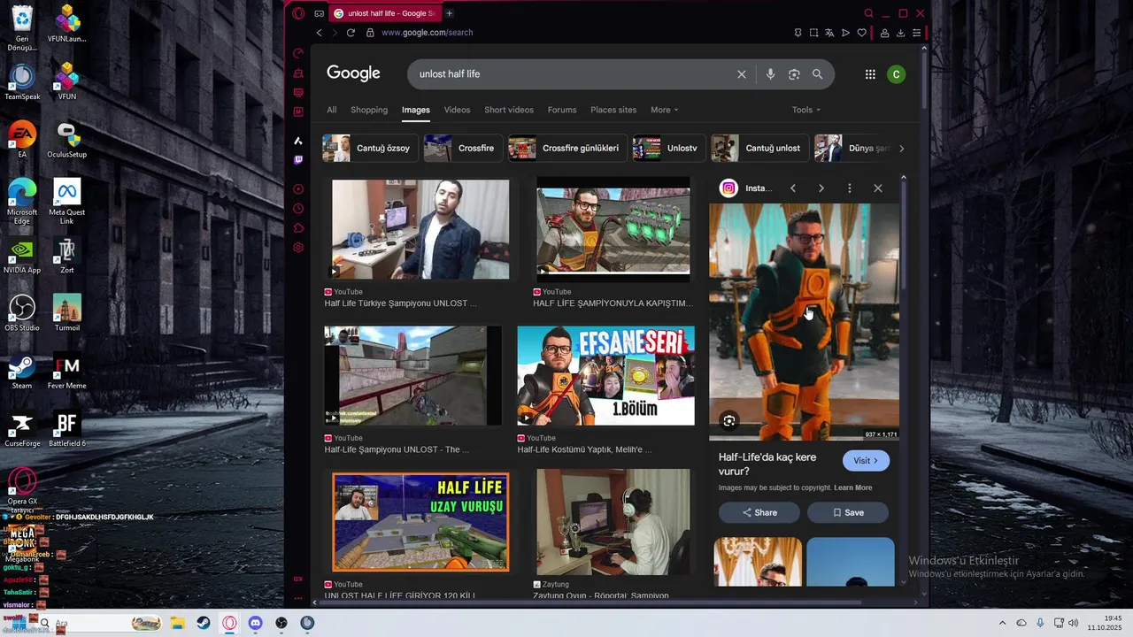The height and width of the screenshot is (637, 1133).
Task: Open the Google apps grid
Action: click(x=870, y=74)
